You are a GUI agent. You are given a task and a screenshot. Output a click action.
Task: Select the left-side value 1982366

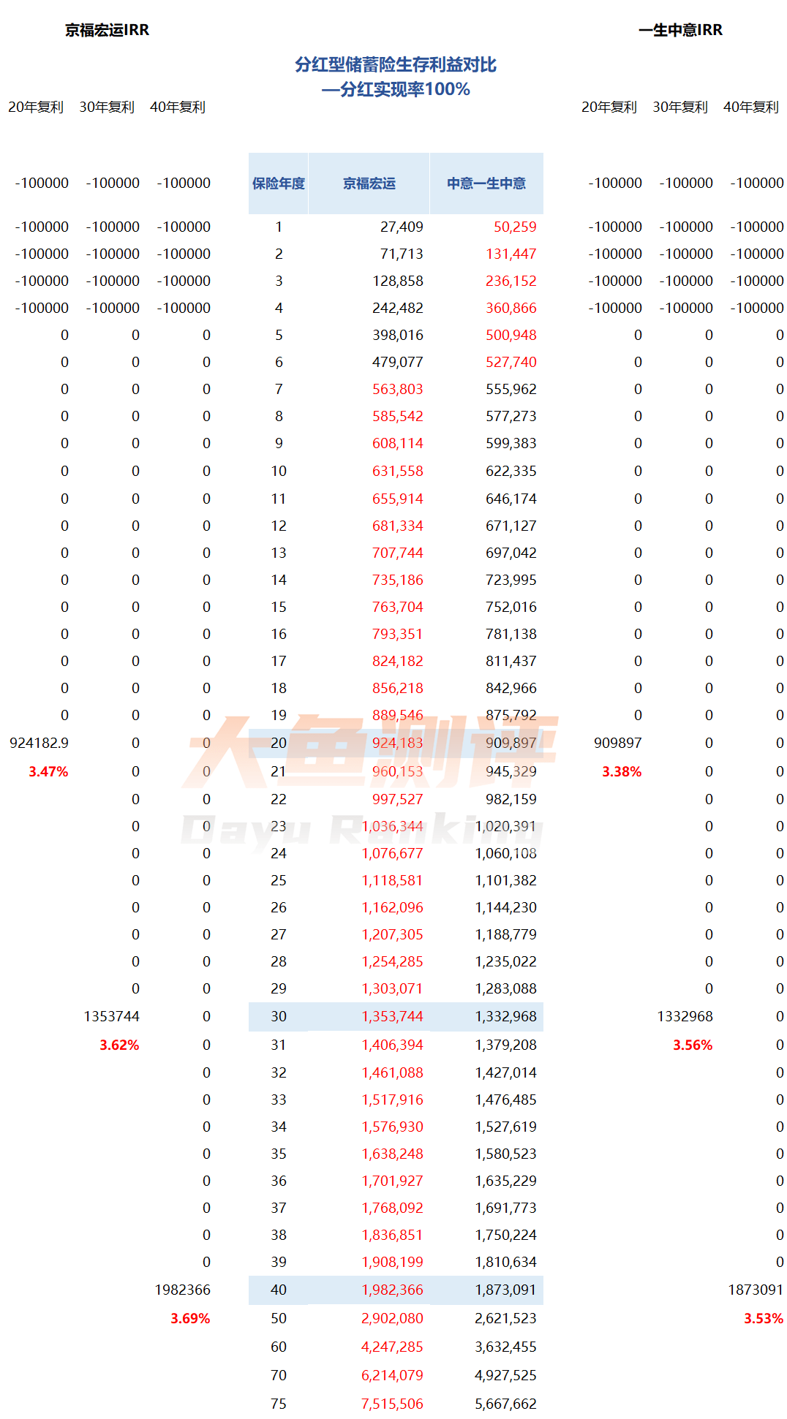pos(183,1290)
